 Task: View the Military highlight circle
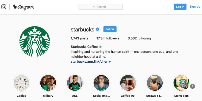pyautogui.click(x=48, y=83)
